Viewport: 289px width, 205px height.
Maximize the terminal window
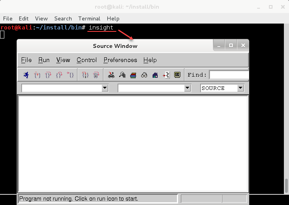pyautogui.click(x=271, y=7)
